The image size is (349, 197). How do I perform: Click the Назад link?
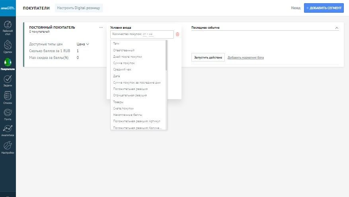pos(296,8)
